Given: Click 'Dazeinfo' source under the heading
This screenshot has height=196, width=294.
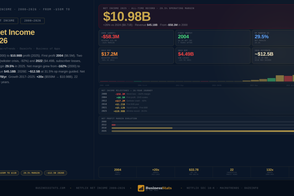Looking at the screenshot, I should (x=26, y=49).
